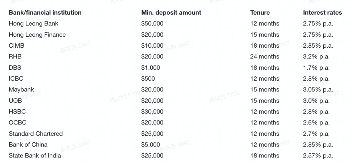The image size is (352, 163).
Task: Select the Hong Leong Finance row name
Action: pos(37,35)
